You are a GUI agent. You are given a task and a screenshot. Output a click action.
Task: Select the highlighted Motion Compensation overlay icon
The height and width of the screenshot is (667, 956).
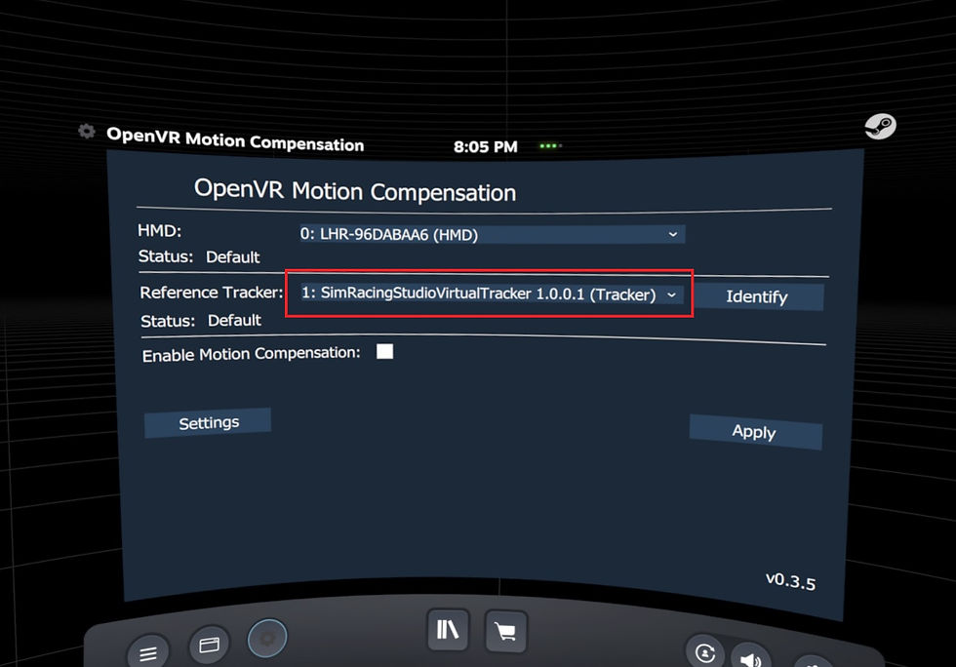267,639
